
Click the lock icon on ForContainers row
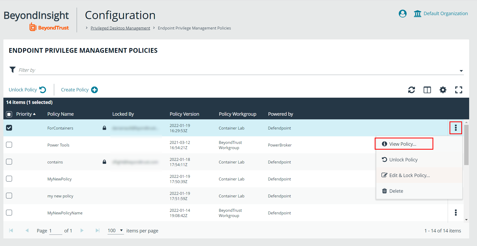104,128
